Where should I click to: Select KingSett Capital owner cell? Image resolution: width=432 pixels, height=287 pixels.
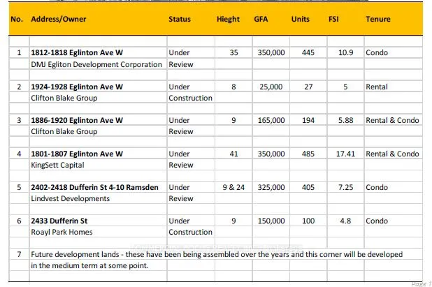point(57,165)
